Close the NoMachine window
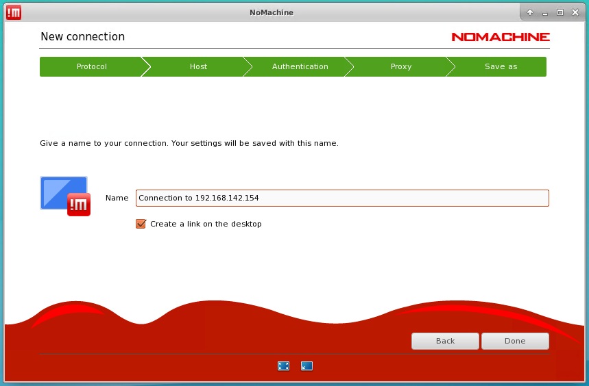Image resolution: width=589 pixels, height=386 pixels. [x=575, y=12]
